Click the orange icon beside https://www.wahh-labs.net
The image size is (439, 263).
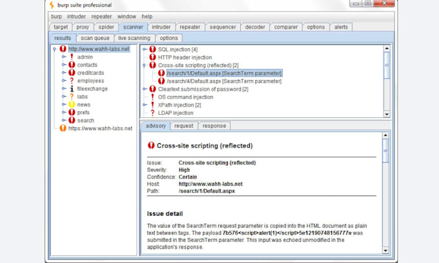63,128
